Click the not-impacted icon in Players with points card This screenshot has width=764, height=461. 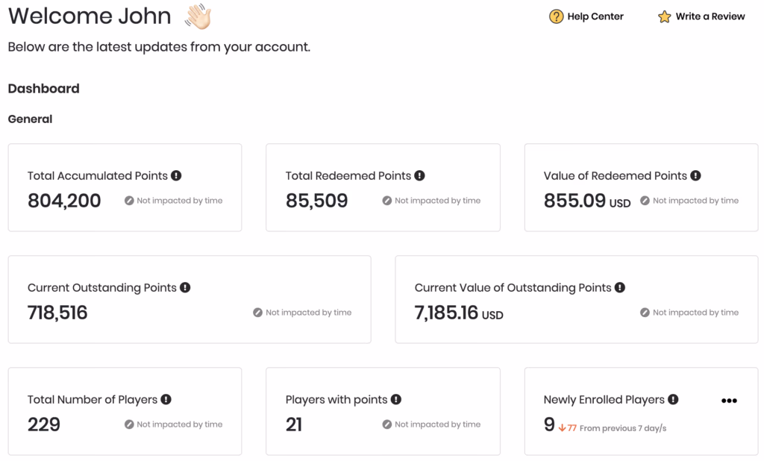387,424
